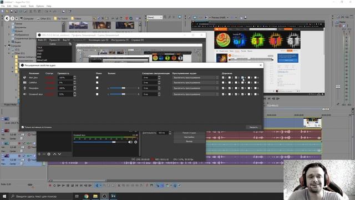Image resolution: width=355 pixels, height=200 pixels.
Task: Open the OBS mixer gear settings icon
Action: coord(135,142)
